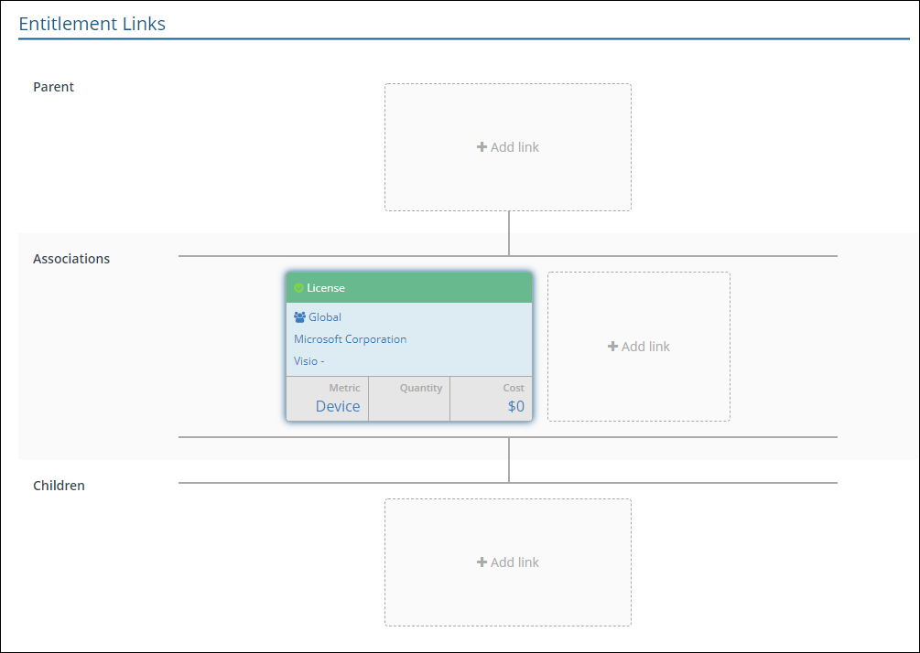The image size is (920, 653).
Task: Open the Visio product link
Action: point(308,361)
